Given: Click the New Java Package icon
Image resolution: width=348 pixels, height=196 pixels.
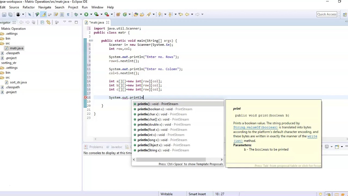Looking at the screenshot, I should pos(118,14).
